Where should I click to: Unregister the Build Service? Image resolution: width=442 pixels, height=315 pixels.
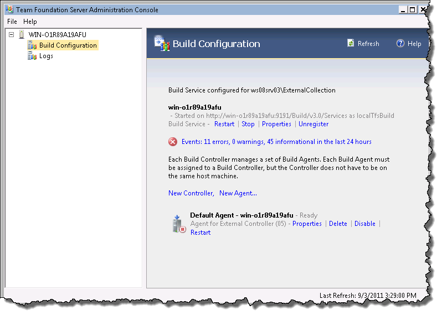(313, 124)
